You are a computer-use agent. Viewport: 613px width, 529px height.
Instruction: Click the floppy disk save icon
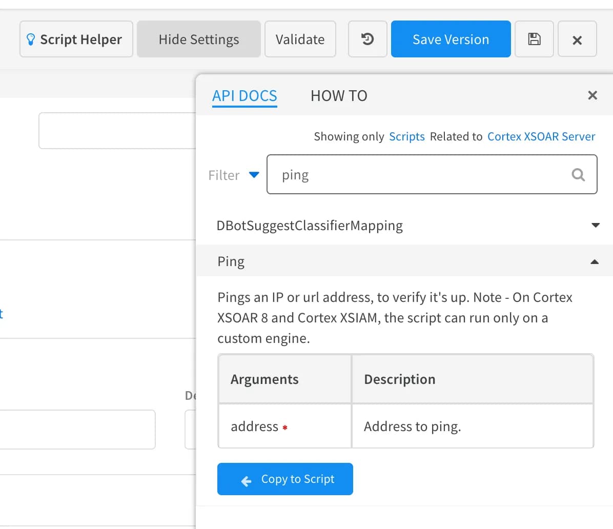(534, 39)
